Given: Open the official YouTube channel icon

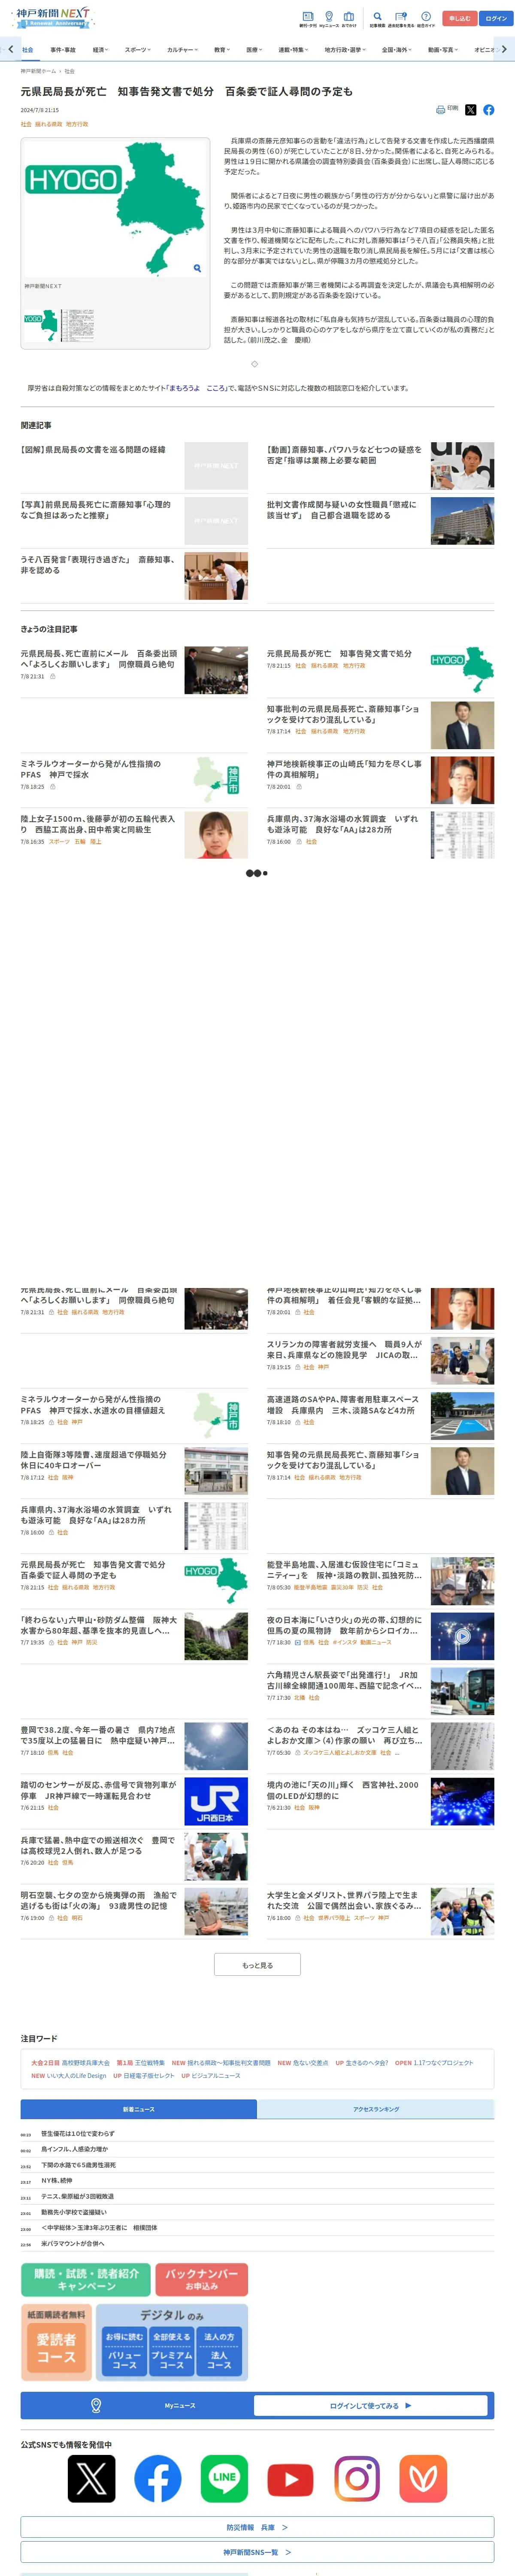Looking at the screenshot, I should pos(290,2479).
